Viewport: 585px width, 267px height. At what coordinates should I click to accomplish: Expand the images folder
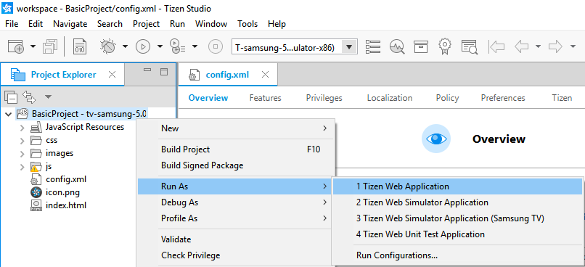pos(22,153)
